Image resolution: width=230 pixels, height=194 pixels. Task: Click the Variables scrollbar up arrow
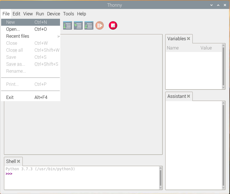pyautogui.click(x=223, y=45)
